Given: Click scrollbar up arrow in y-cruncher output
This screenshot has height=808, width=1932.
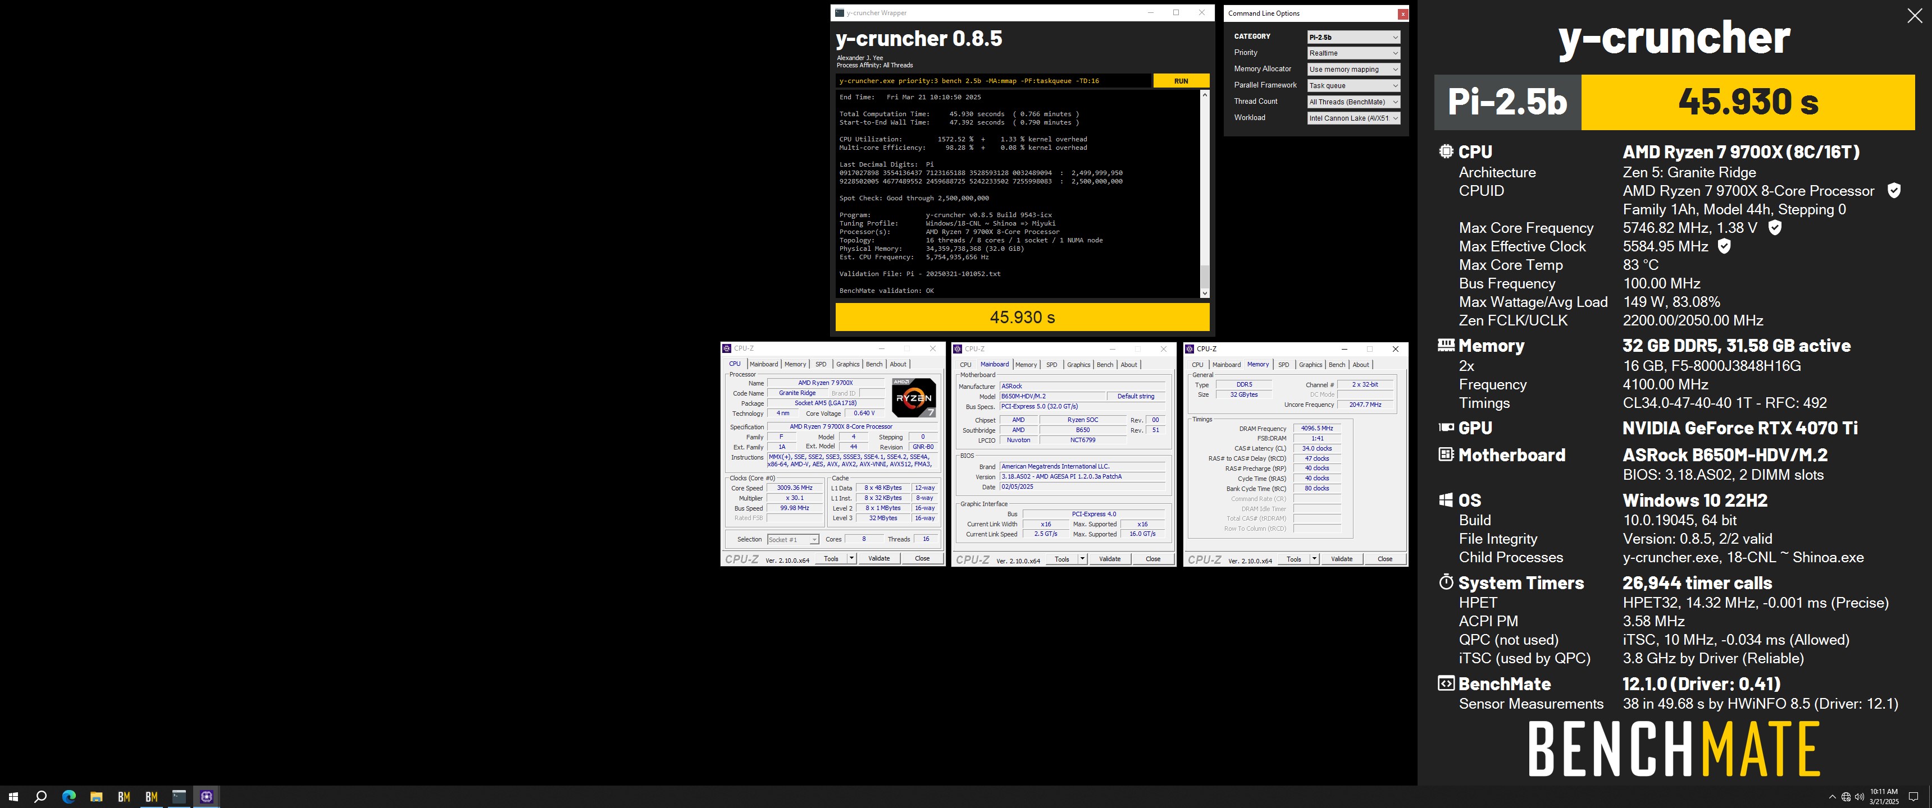Looking at the screenshot, I should [1205, 94].
